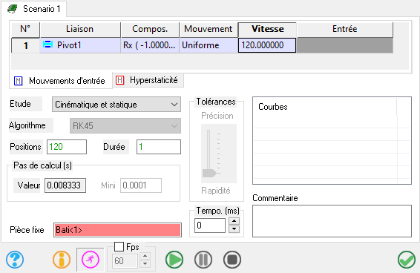Switch to the Hyperstaticité tab
Viewport: 420px width, 273px height.
[148, 80]
